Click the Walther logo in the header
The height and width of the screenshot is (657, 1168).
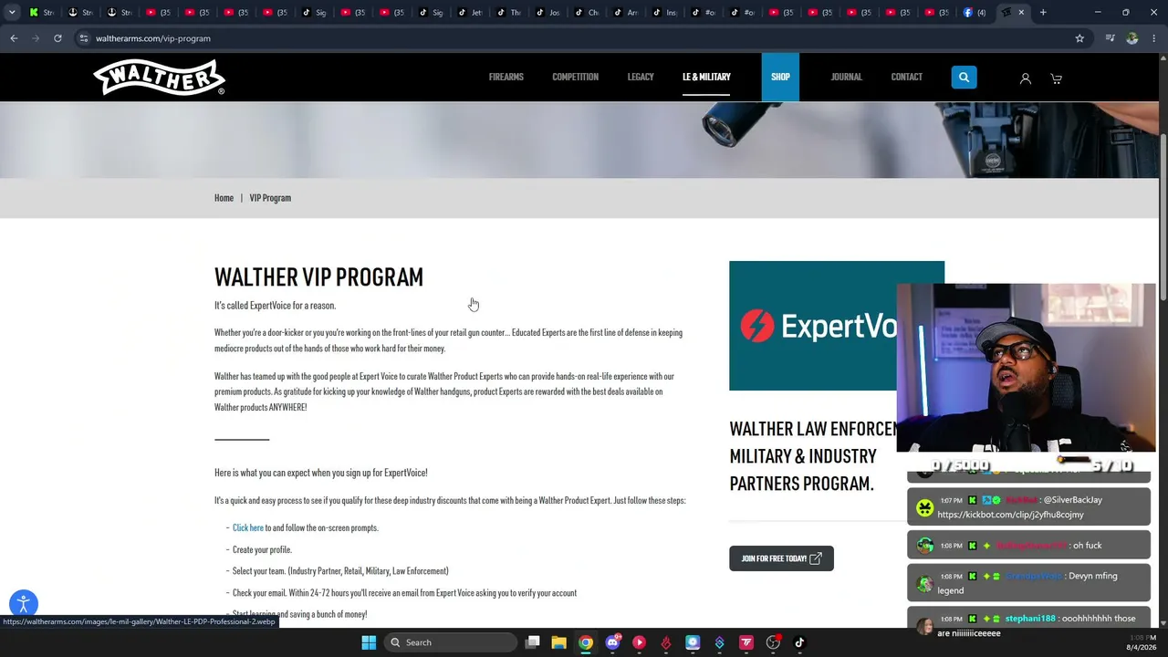click(x=159, y=78)
